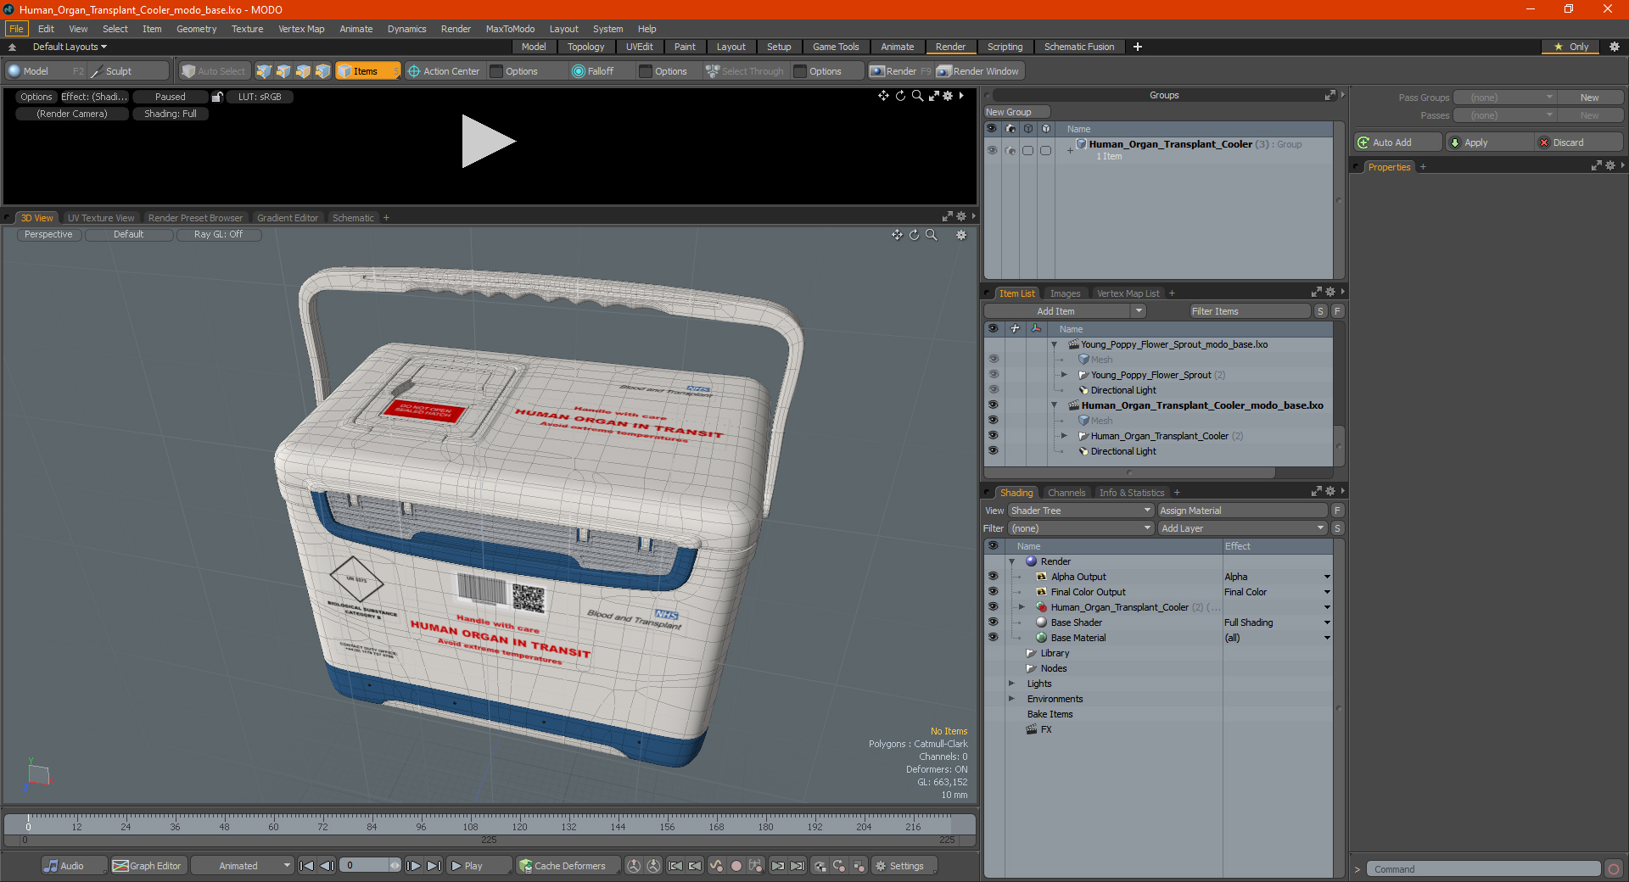
Task: Open the Default Layouts dropdown
Action: pos(70,47)
